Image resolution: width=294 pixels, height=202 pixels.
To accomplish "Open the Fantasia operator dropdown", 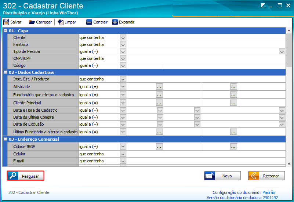I will tap(123, 45).
